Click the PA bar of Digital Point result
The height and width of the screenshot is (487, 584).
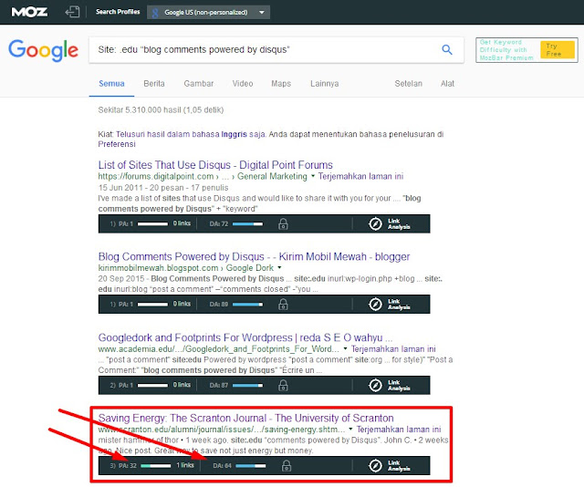pos(152,223)
